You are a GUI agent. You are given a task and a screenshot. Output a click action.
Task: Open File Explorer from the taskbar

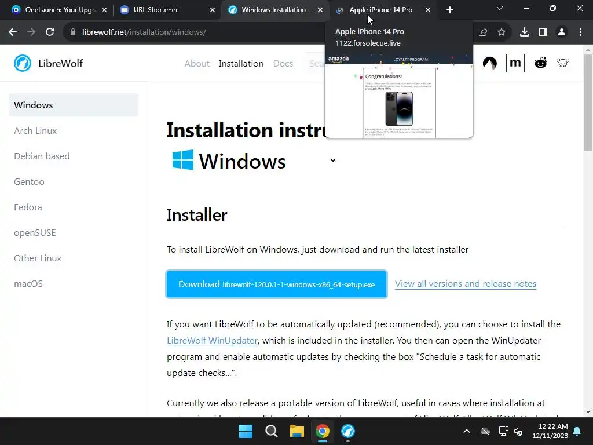click(297, 431)
